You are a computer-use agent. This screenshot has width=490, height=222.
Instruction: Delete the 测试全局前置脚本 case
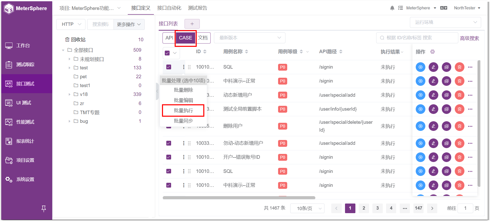[x=459, y=109]
